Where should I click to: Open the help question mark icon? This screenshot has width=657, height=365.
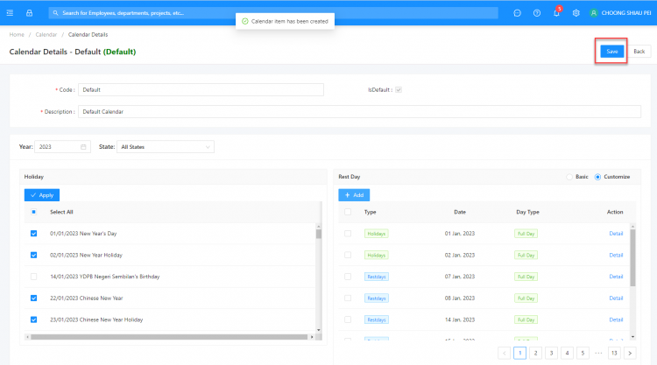[537, 13]
